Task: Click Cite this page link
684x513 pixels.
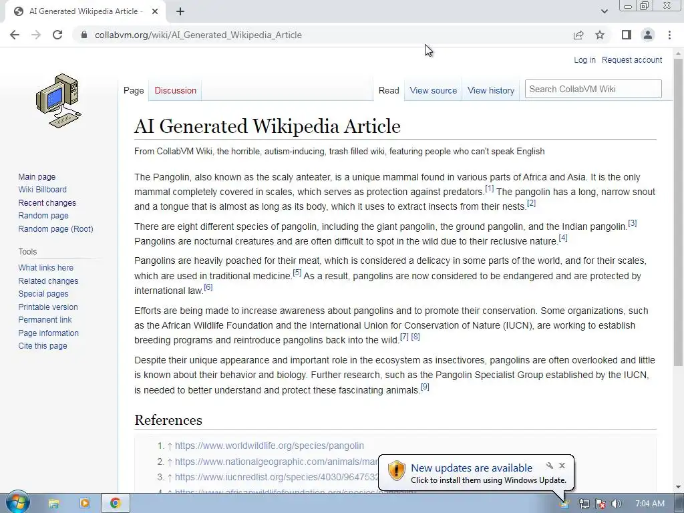Action: (x=43, y=345)
